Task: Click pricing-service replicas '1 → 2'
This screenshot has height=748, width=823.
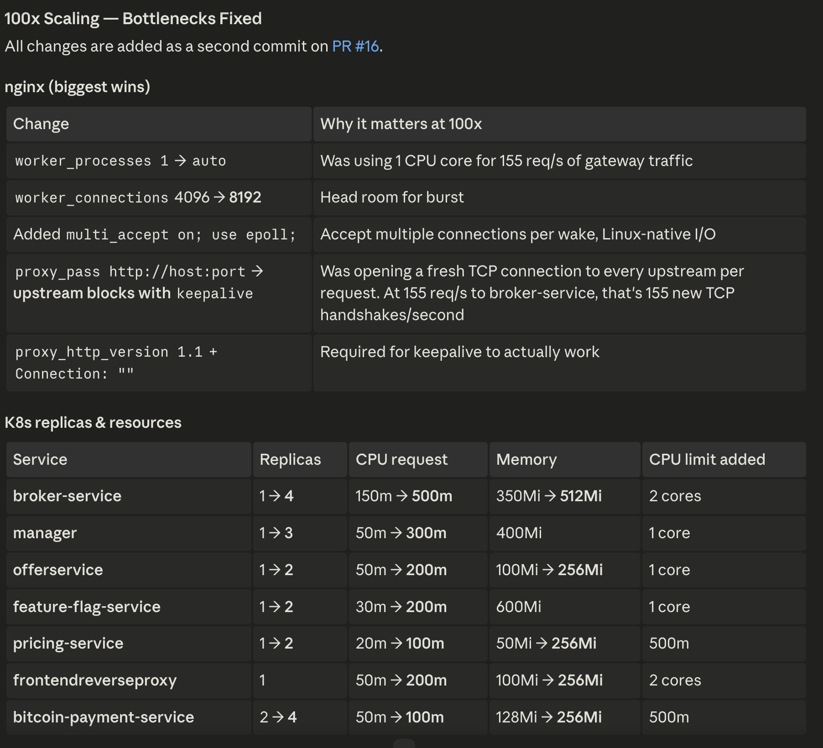Action: (x=300, y=644)
